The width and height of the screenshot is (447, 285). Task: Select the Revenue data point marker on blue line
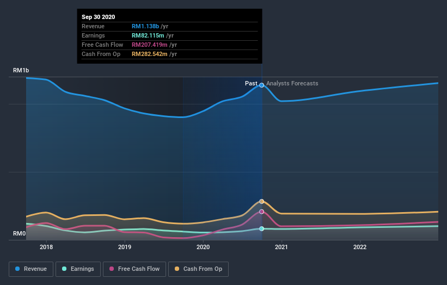pyautogui.click(x=262, y=85)
